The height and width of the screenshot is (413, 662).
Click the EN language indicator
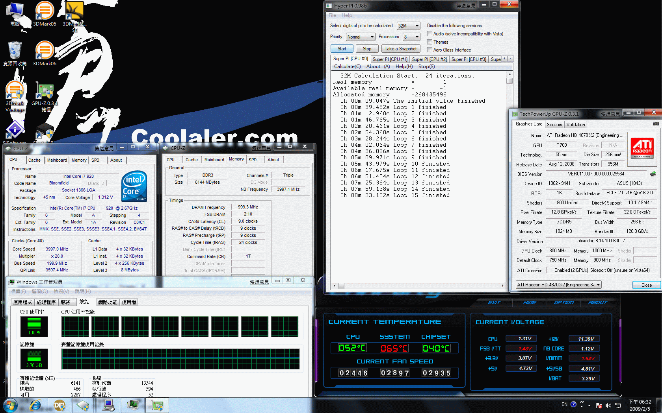tap(564, 404)
